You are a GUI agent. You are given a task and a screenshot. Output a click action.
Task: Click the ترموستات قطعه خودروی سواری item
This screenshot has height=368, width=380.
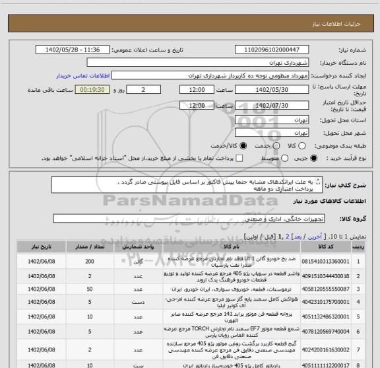pos(232,289)
